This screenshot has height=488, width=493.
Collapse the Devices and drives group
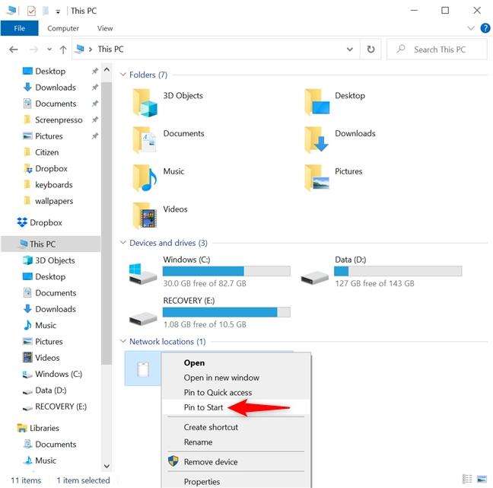pos(123,243)
